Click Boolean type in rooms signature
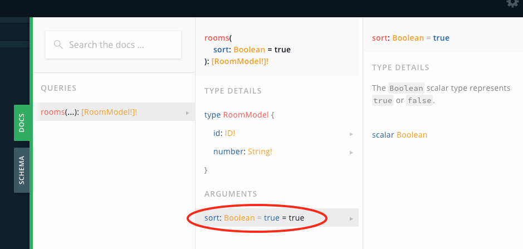This screenshot has height=249, width=523. coord(249,50)
